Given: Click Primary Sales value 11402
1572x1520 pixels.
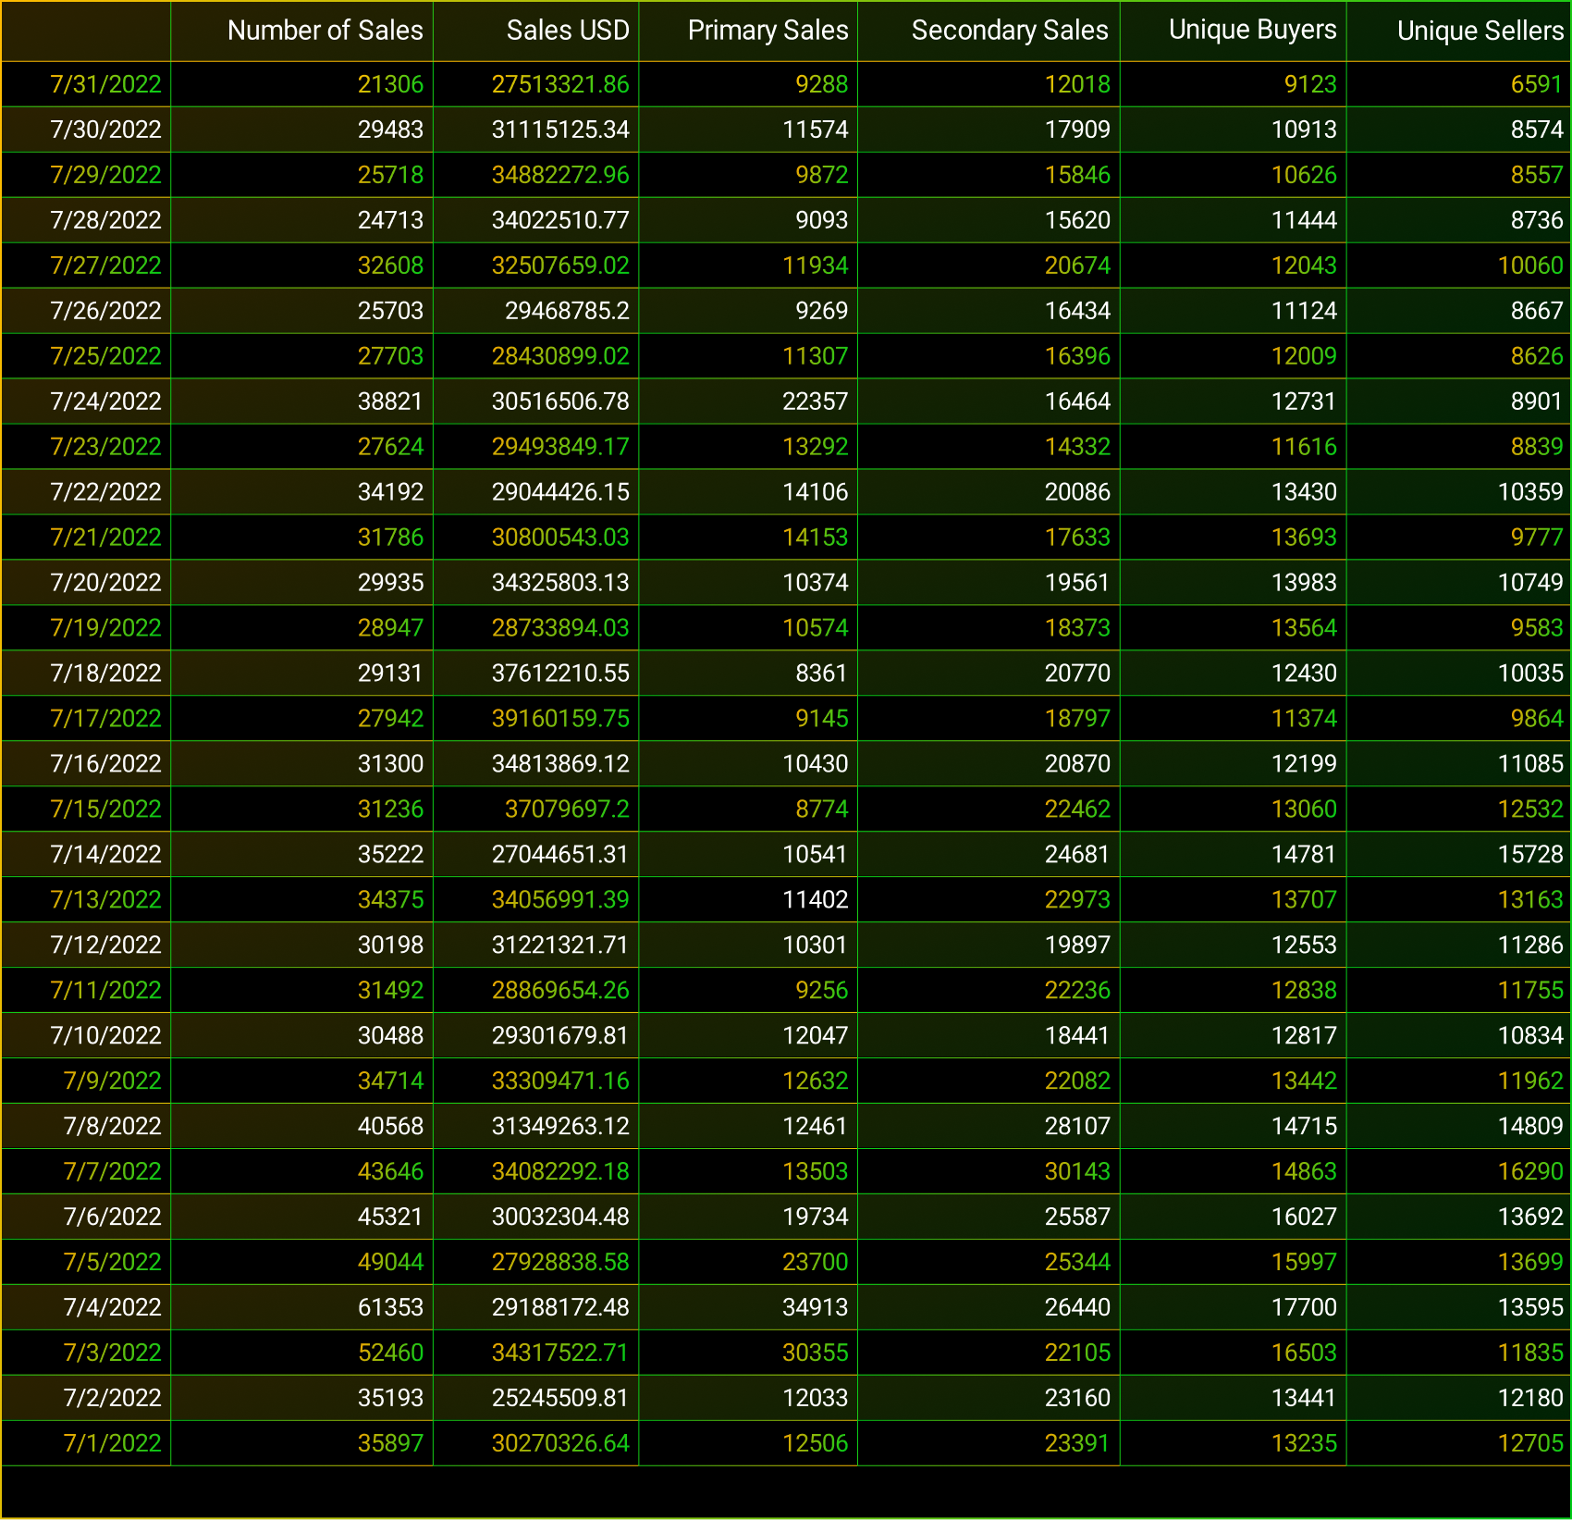Looking at the screenshot, I should (x=749, y=900).
